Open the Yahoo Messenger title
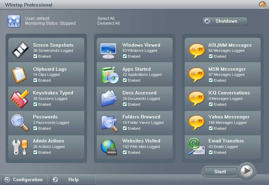The image size is (269, 185). (229, 117)
